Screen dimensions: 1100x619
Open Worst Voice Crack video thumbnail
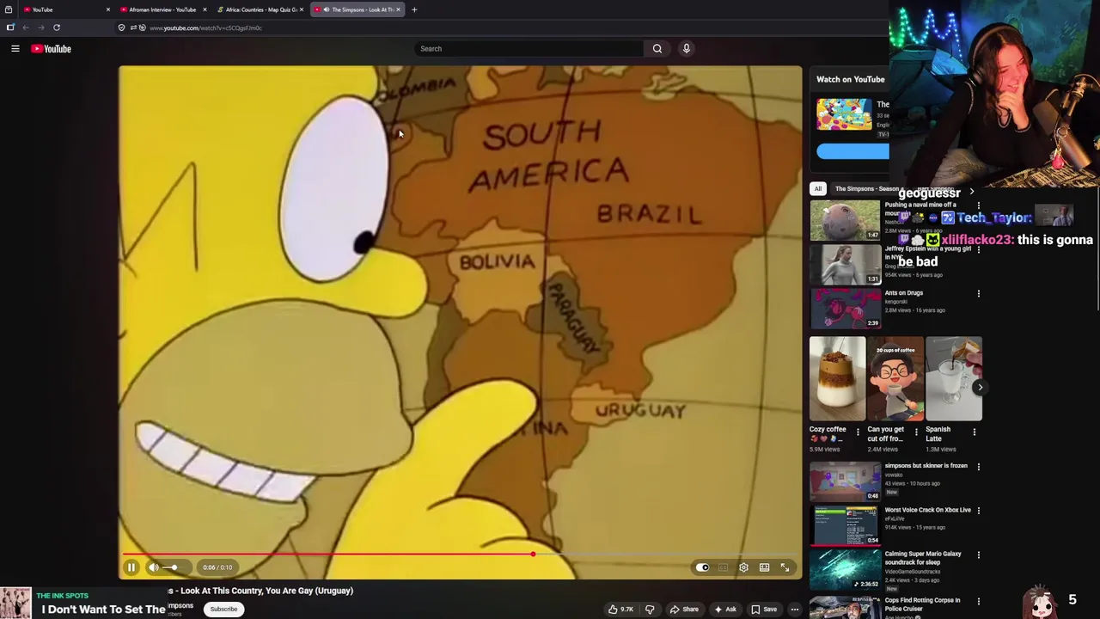coord(845,525)
